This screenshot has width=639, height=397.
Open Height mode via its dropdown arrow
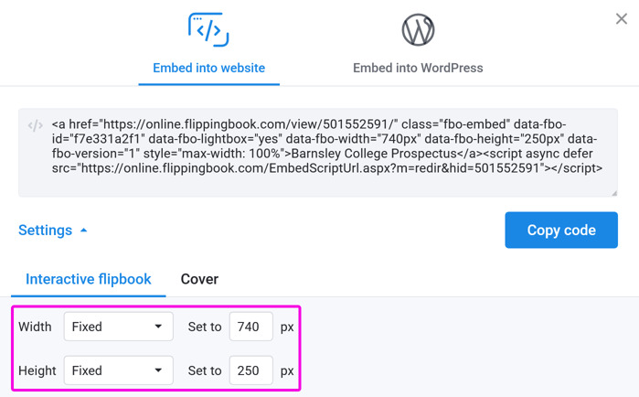click(158, 370)
